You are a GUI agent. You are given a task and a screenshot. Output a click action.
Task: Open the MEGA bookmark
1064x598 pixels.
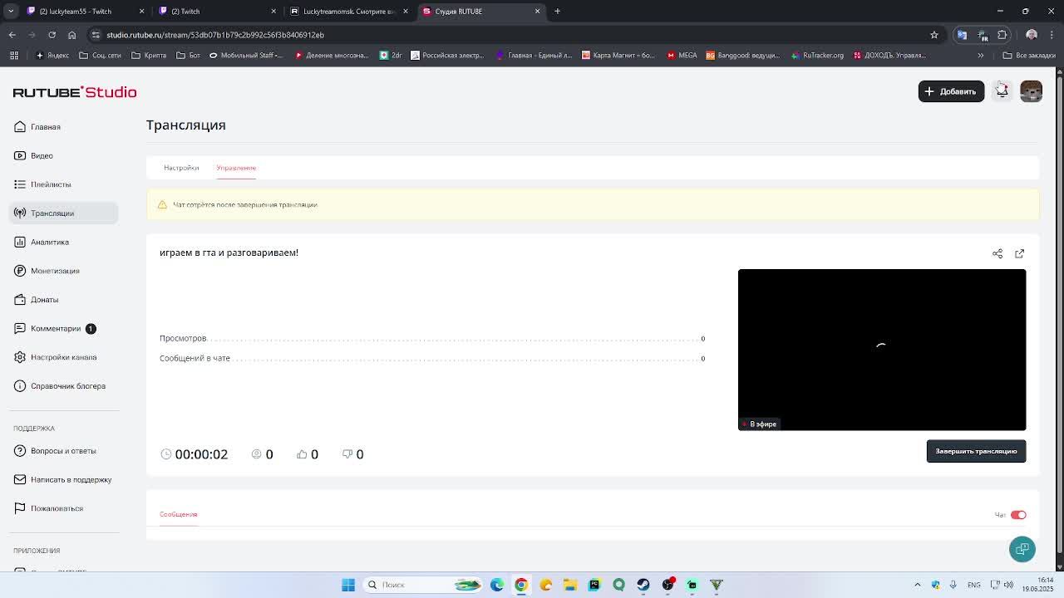pyautogui.click(x=682, y=56)
